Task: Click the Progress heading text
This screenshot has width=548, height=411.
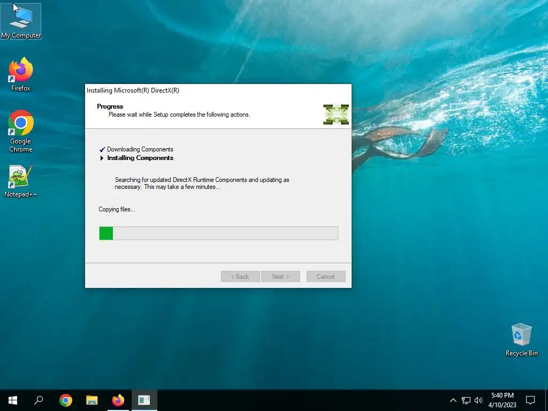Action: (x=110, y=106)
